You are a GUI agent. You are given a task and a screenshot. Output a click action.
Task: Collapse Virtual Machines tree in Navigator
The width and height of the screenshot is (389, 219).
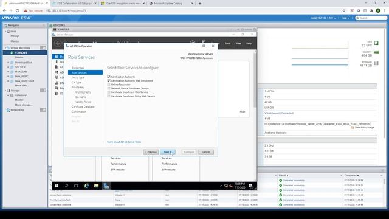[5, 48]
